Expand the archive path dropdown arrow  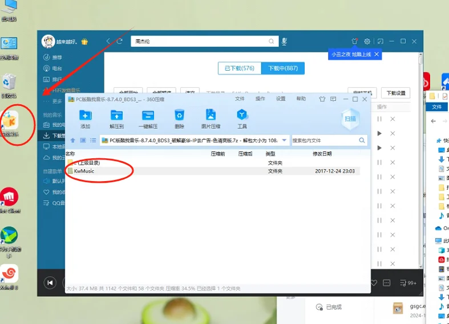tap(284, 140)
